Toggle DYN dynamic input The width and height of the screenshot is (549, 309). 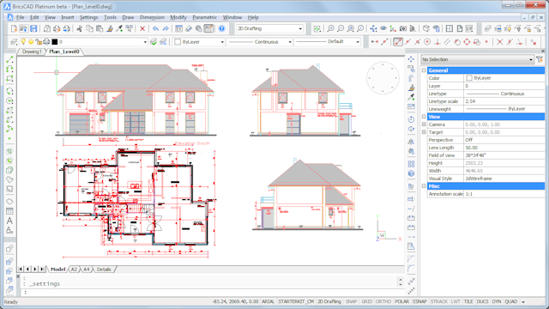497,301
